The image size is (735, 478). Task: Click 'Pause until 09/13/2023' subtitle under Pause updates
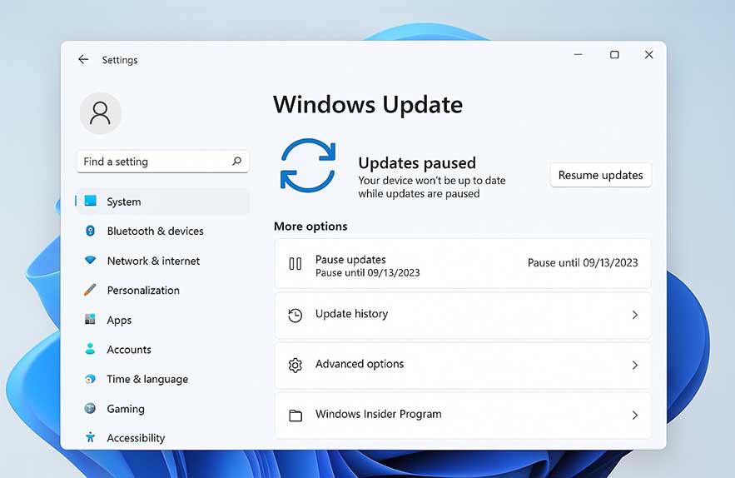(x=368, y=273)
